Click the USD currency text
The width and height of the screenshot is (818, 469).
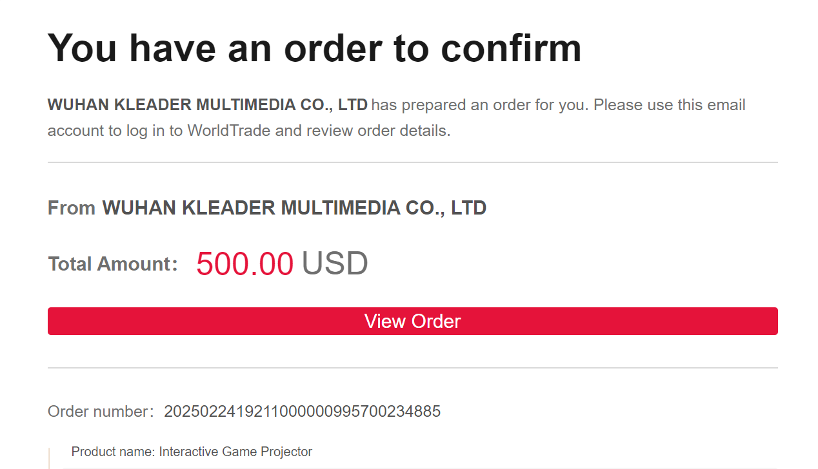(335, 264)
